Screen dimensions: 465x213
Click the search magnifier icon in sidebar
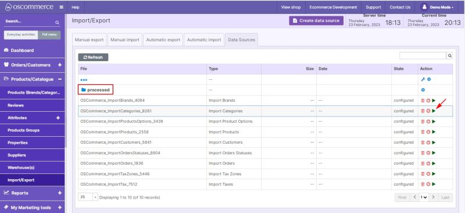[x=57, y=23]
